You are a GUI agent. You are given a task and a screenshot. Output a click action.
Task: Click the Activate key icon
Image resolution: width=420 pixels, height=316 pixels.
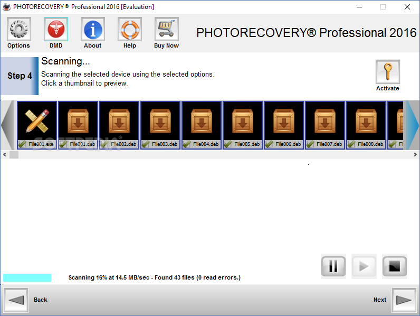click(x=388, y=72)
